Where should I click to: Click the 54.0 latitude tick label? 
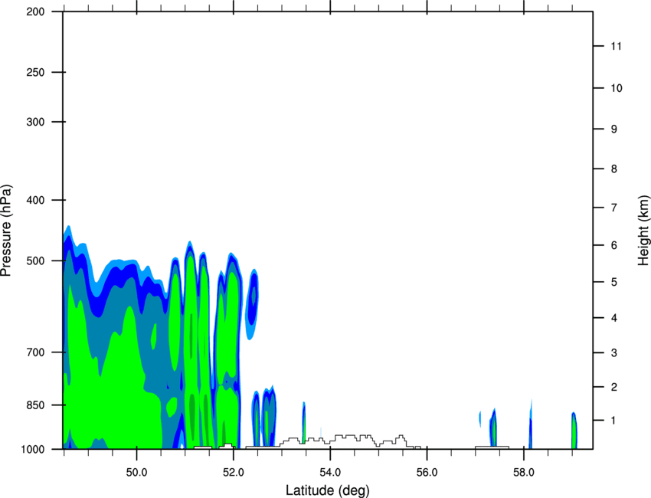[x=331, y=473]
